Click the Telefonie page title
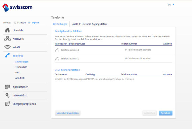Viewport: 192px width, 129px height. (57, 18)
